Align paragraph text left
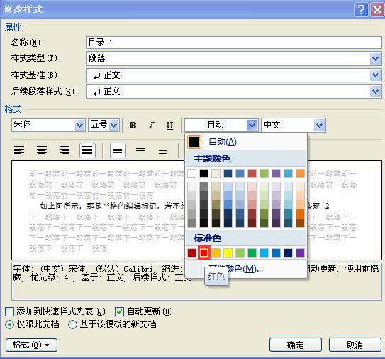The width and height of the screenshot is (385, 359). point(19,150)
